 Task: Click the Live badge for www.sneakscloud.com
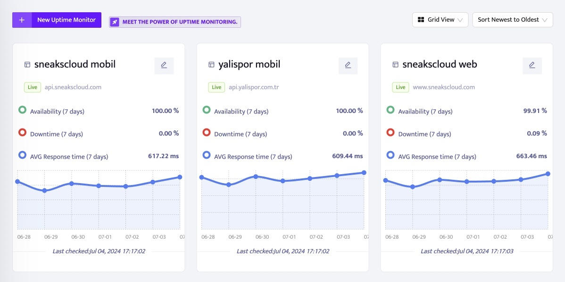pos(401,88)
